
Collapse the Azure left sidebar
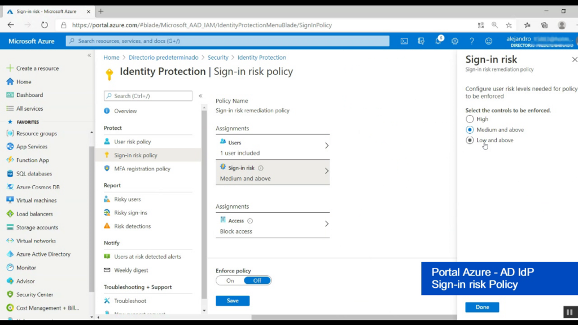(89, 55)
